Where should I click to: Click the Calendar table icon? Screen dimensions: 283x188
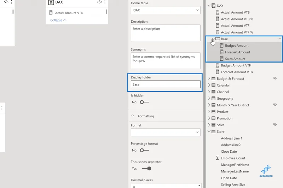pos(213,85)
